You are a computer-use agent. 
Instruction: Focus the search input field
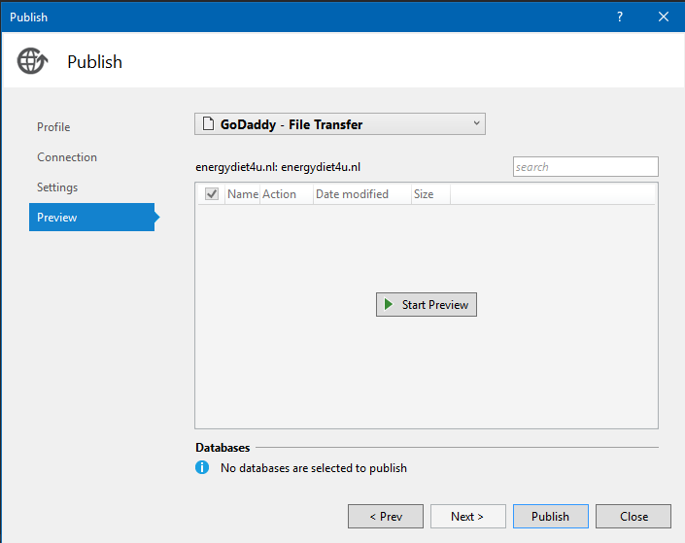coord(585,167)
